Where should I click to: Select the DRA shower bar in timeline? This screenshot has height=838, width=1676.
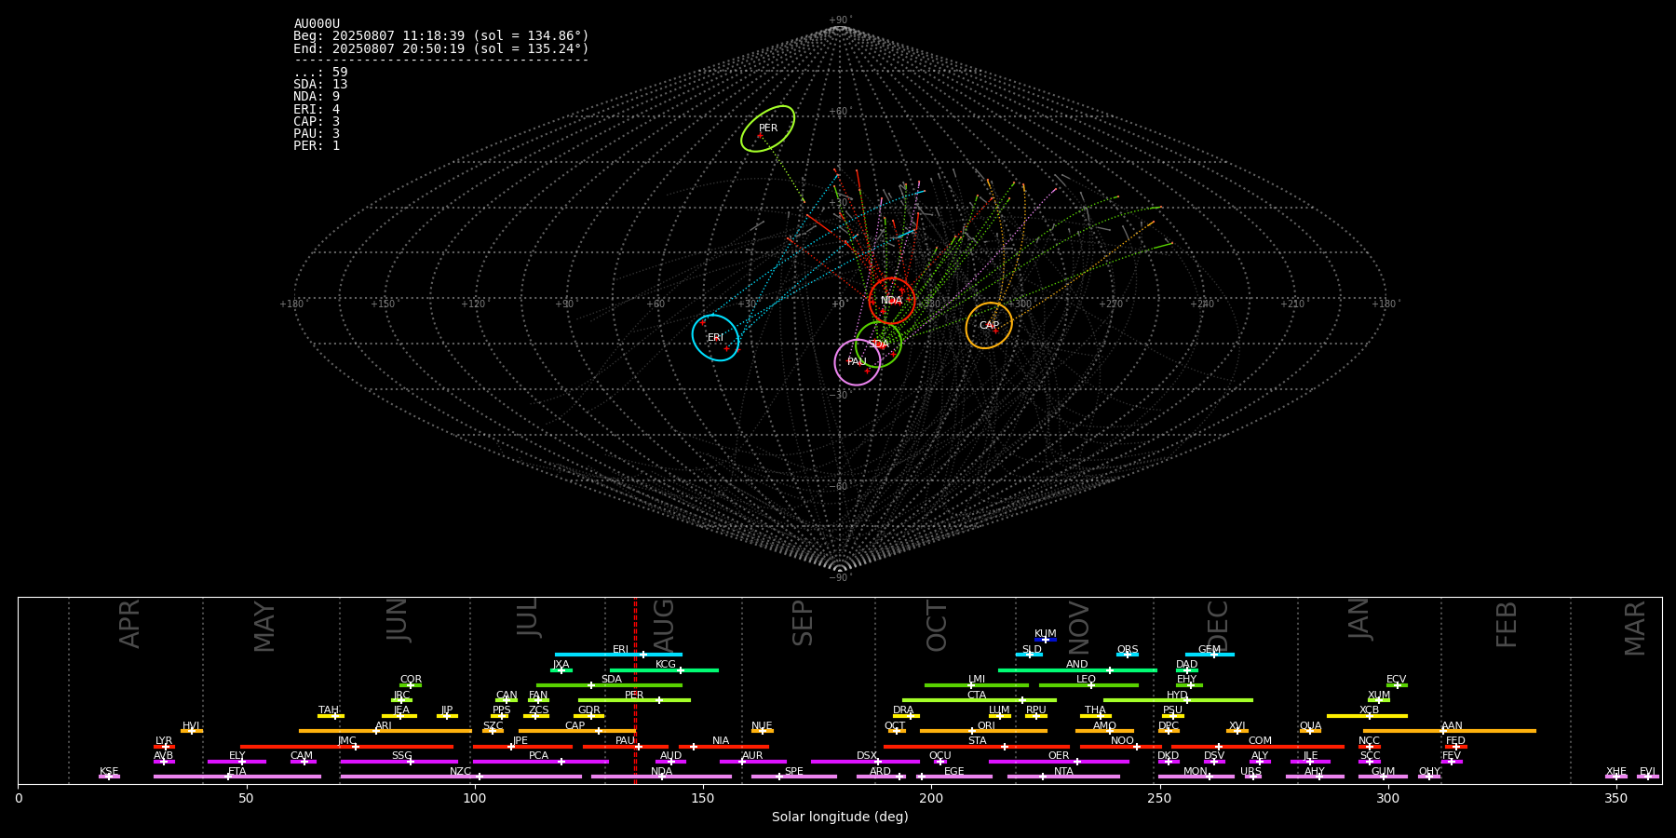(x=906, y=716)
